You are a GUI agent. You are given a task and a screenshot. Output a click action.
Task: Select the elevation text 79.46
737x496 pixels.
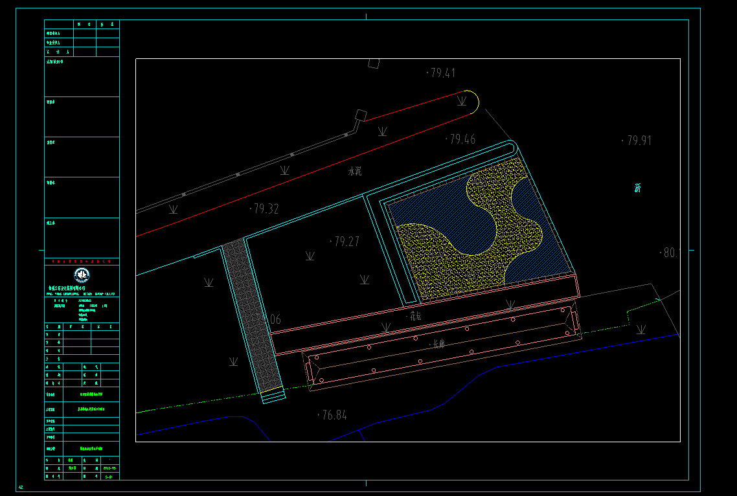[460, 139]
